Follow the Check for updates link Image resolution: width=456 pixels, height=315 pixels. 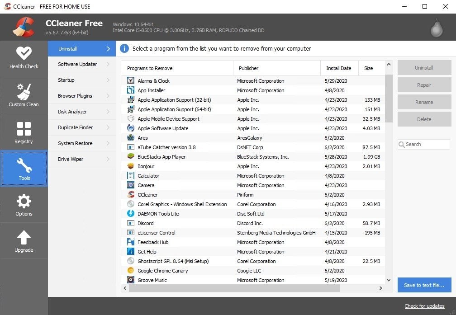click(424, 306)
